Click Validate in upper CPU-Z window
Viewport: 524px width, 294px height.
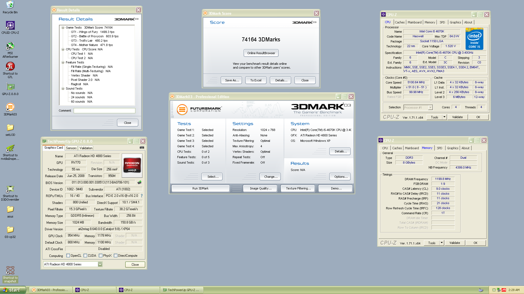[457, 117]
